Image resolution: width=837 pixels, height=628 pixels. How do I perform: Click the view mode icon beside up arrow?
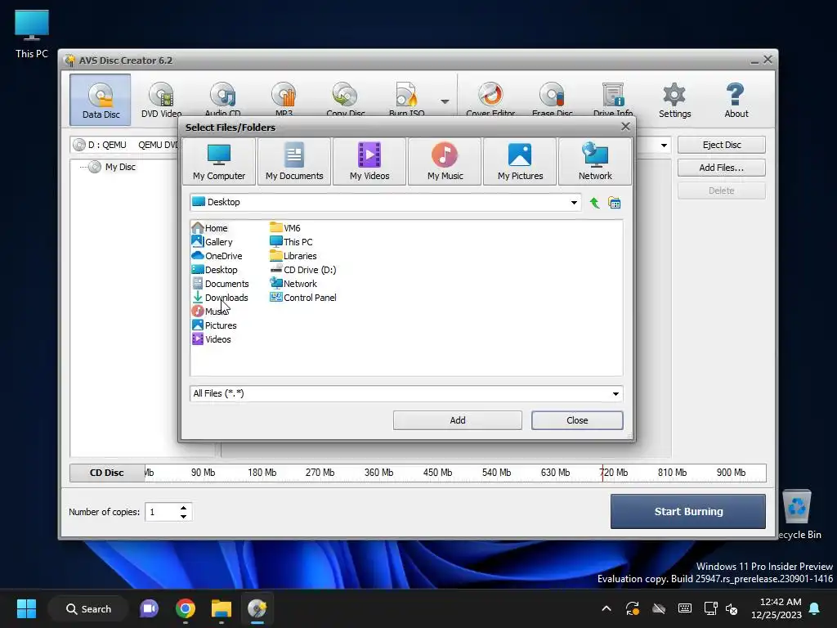coord(615,203)
